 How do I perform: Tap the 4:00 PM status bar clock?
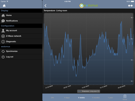[67, 1]
